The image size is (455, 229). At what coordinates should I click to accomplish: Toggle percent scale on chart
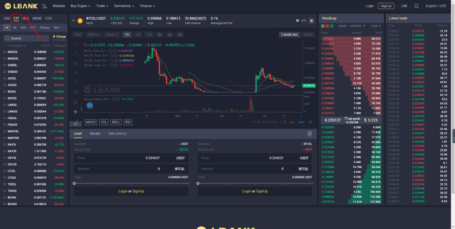tap(285, 122)
